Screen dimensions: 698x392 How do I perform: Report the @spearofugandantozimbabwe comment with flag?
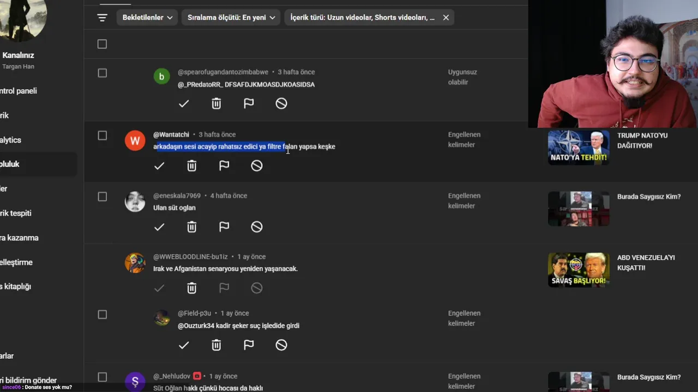(249, 103)
